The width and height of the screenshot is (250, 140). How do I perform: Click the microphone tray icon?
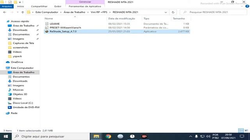[x=196, y=136]
